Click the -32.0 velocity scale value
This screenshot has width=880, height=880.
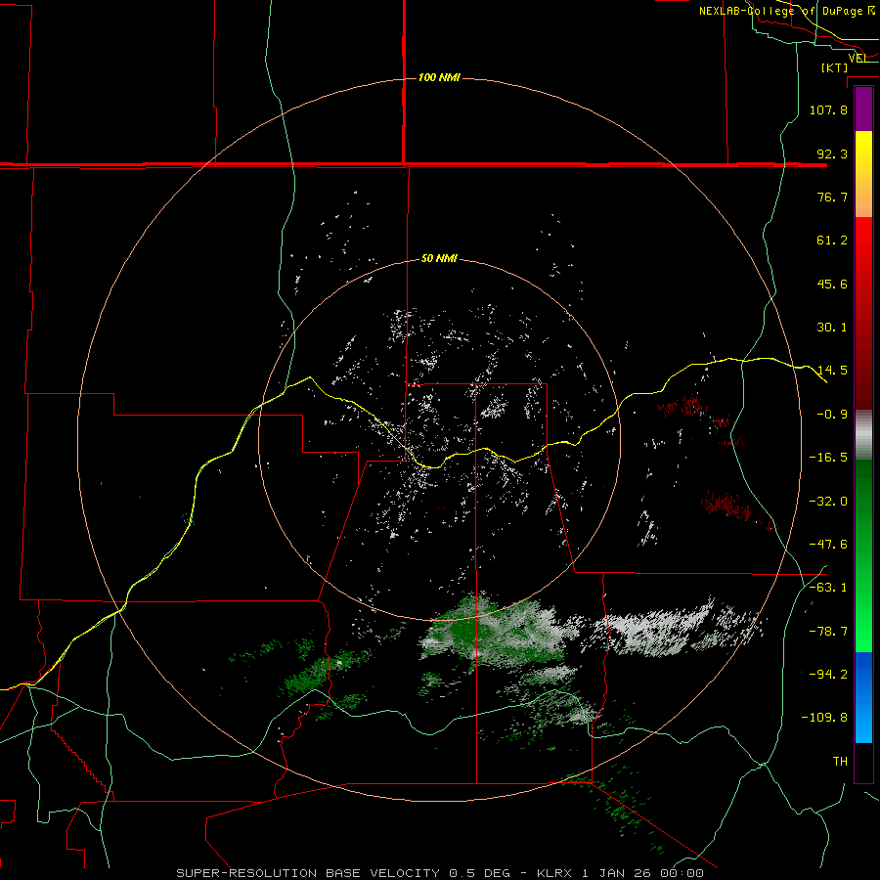(828, 502)
